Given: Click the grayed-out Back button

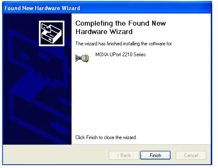Looking at the screenshot, I should (124, 155).
